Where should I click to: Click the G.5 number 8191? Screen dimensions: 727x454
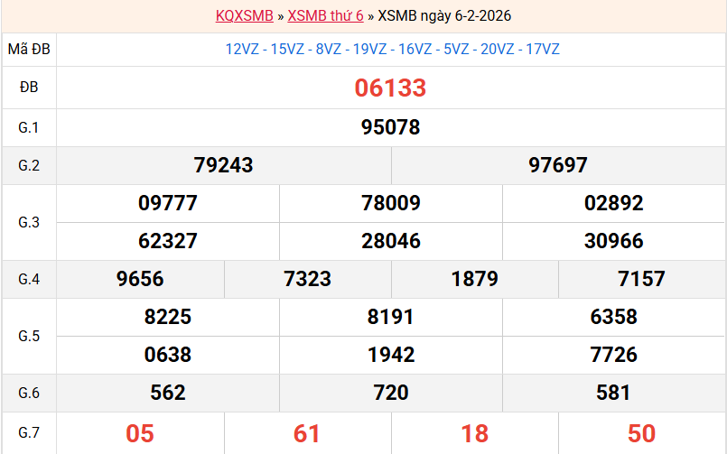tap(390, 317)
